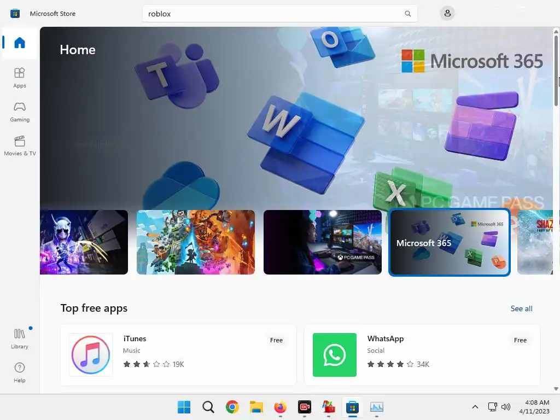Click the Microsoft Store logo icon
560x420 pixels.
tap(15, 14)
